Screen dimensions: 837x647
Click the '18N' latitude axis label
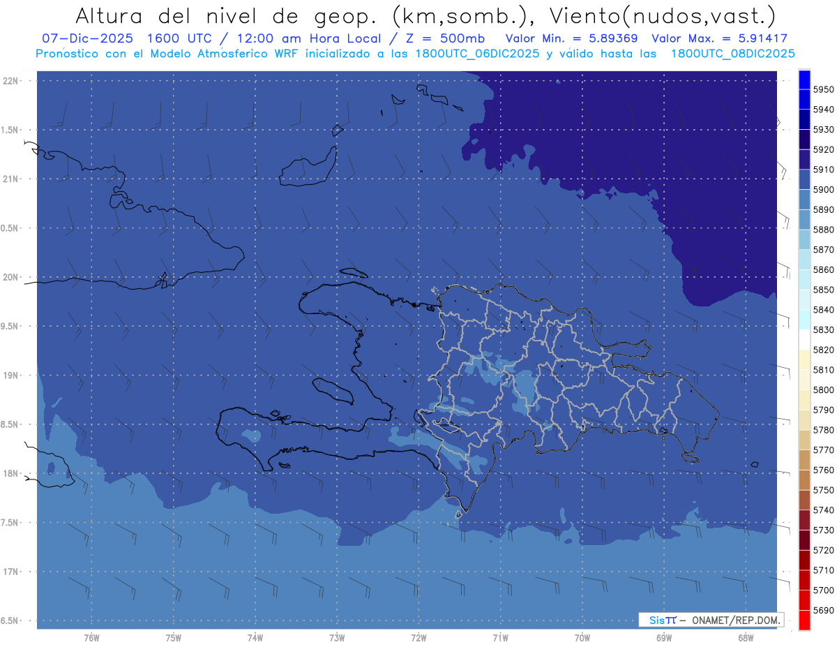(10, 473)
